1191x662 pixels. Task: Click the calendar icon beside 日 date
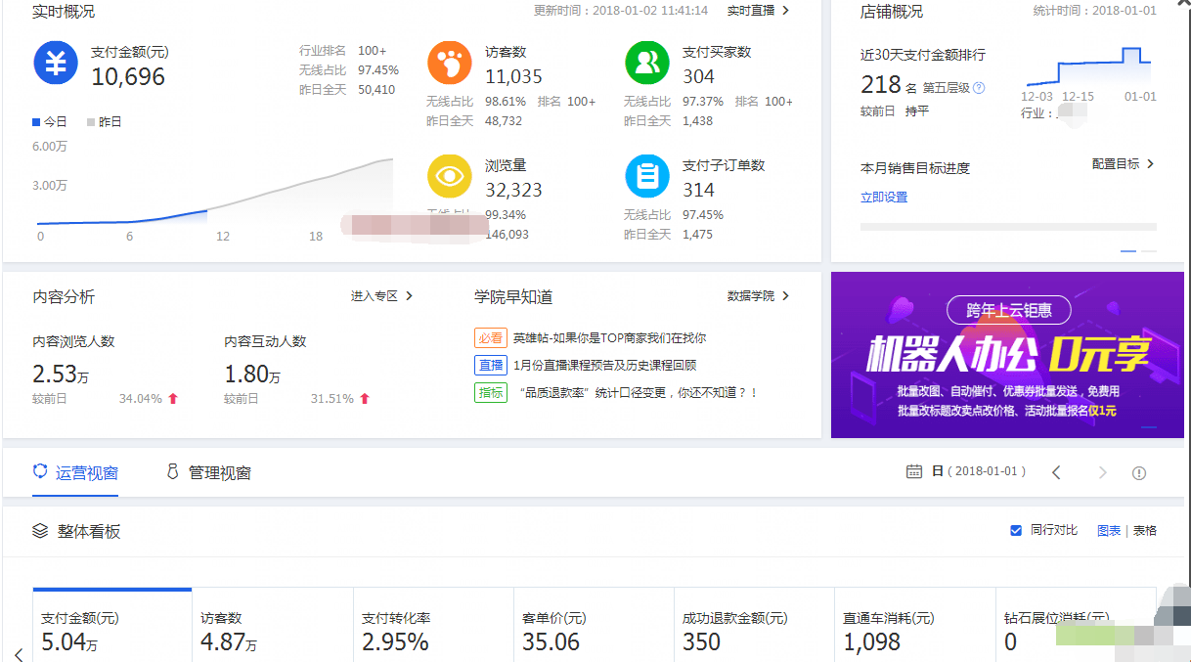(914, 471)
